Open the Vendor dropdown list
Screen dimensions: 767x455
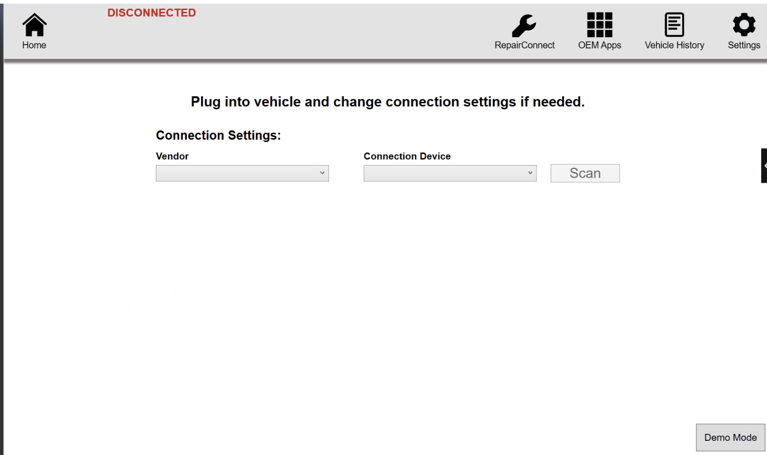click(242, 173)
